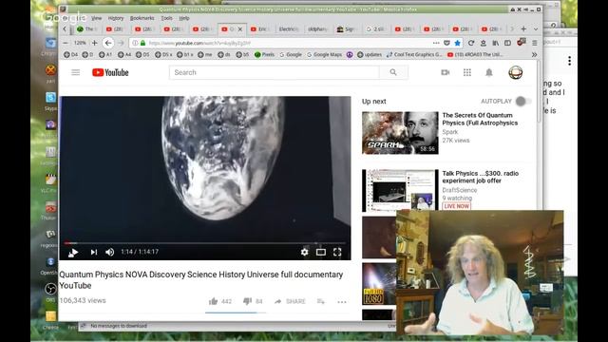Screen dimensions: 608x342
Task: Share the video
Action: (290, 301)
